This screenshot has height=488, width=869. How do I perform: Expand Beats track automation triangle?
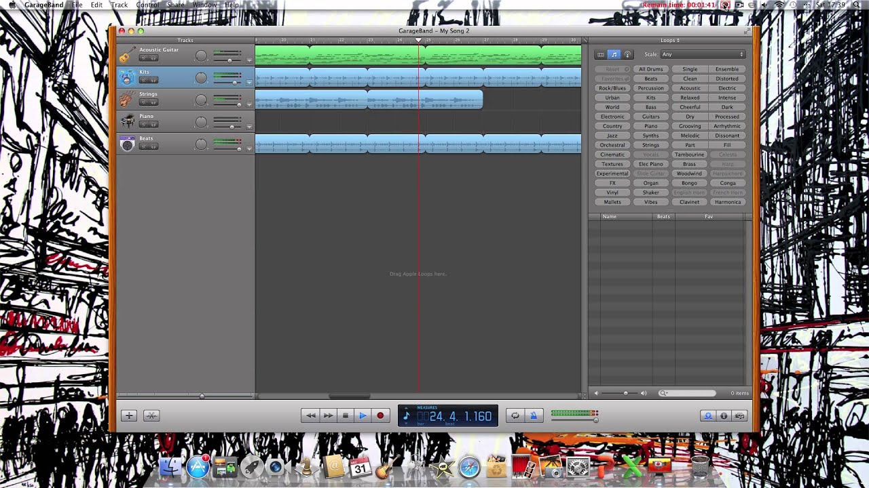[x=249, y=148]
